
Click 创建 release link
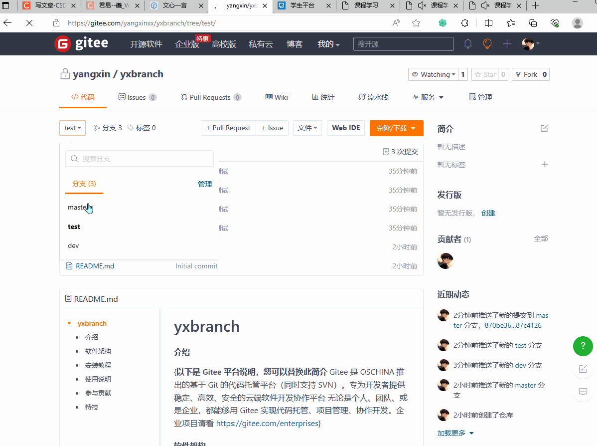point(488,213)
